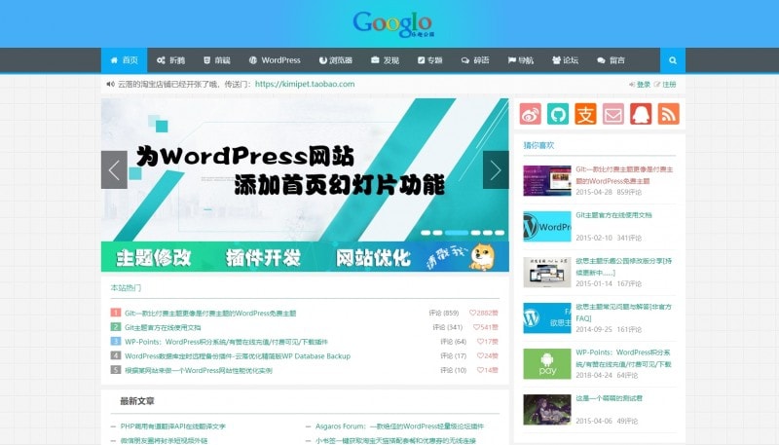Open the 导航 menu item
This screenshot has height=445, width=779.
coord(521,60)
